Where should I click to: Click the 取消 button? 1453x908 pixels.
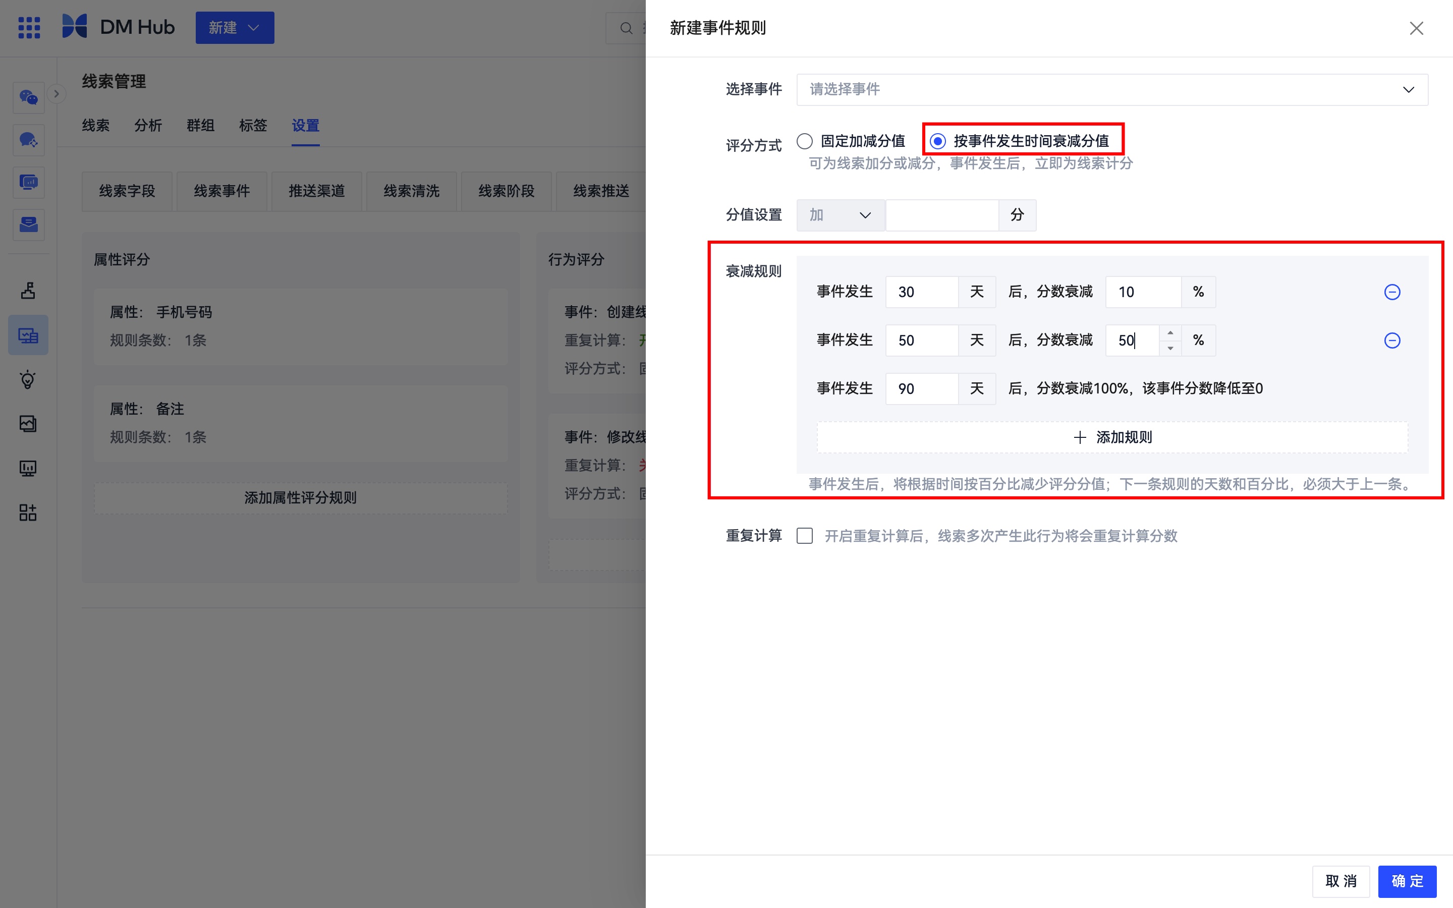[1340, 881]
